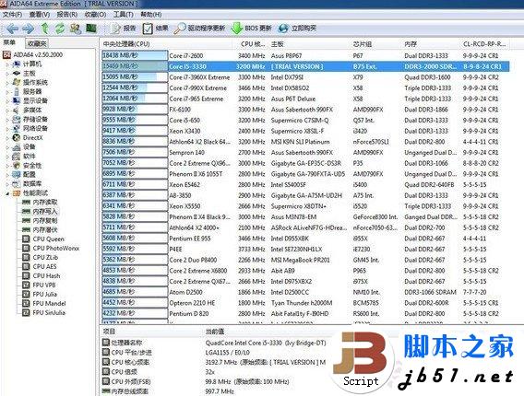The width and height of the screenshot is (524, 396).
Task: Click the 15095 MB/秒 result bar
Action: (x=135, y=77)
